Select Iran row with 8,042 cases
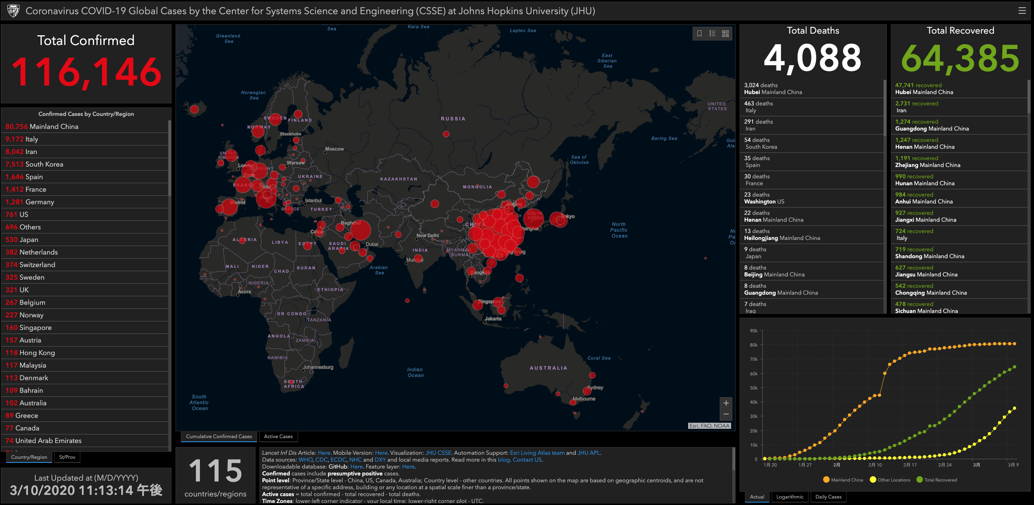The height and width of the screenshot is (505, 1034). tap(85, 152)
